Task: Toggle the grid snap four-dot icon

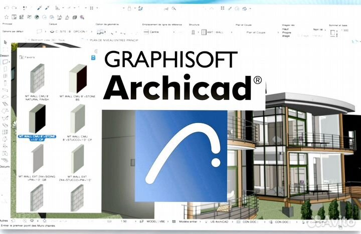Action: (x=92, y=8)
